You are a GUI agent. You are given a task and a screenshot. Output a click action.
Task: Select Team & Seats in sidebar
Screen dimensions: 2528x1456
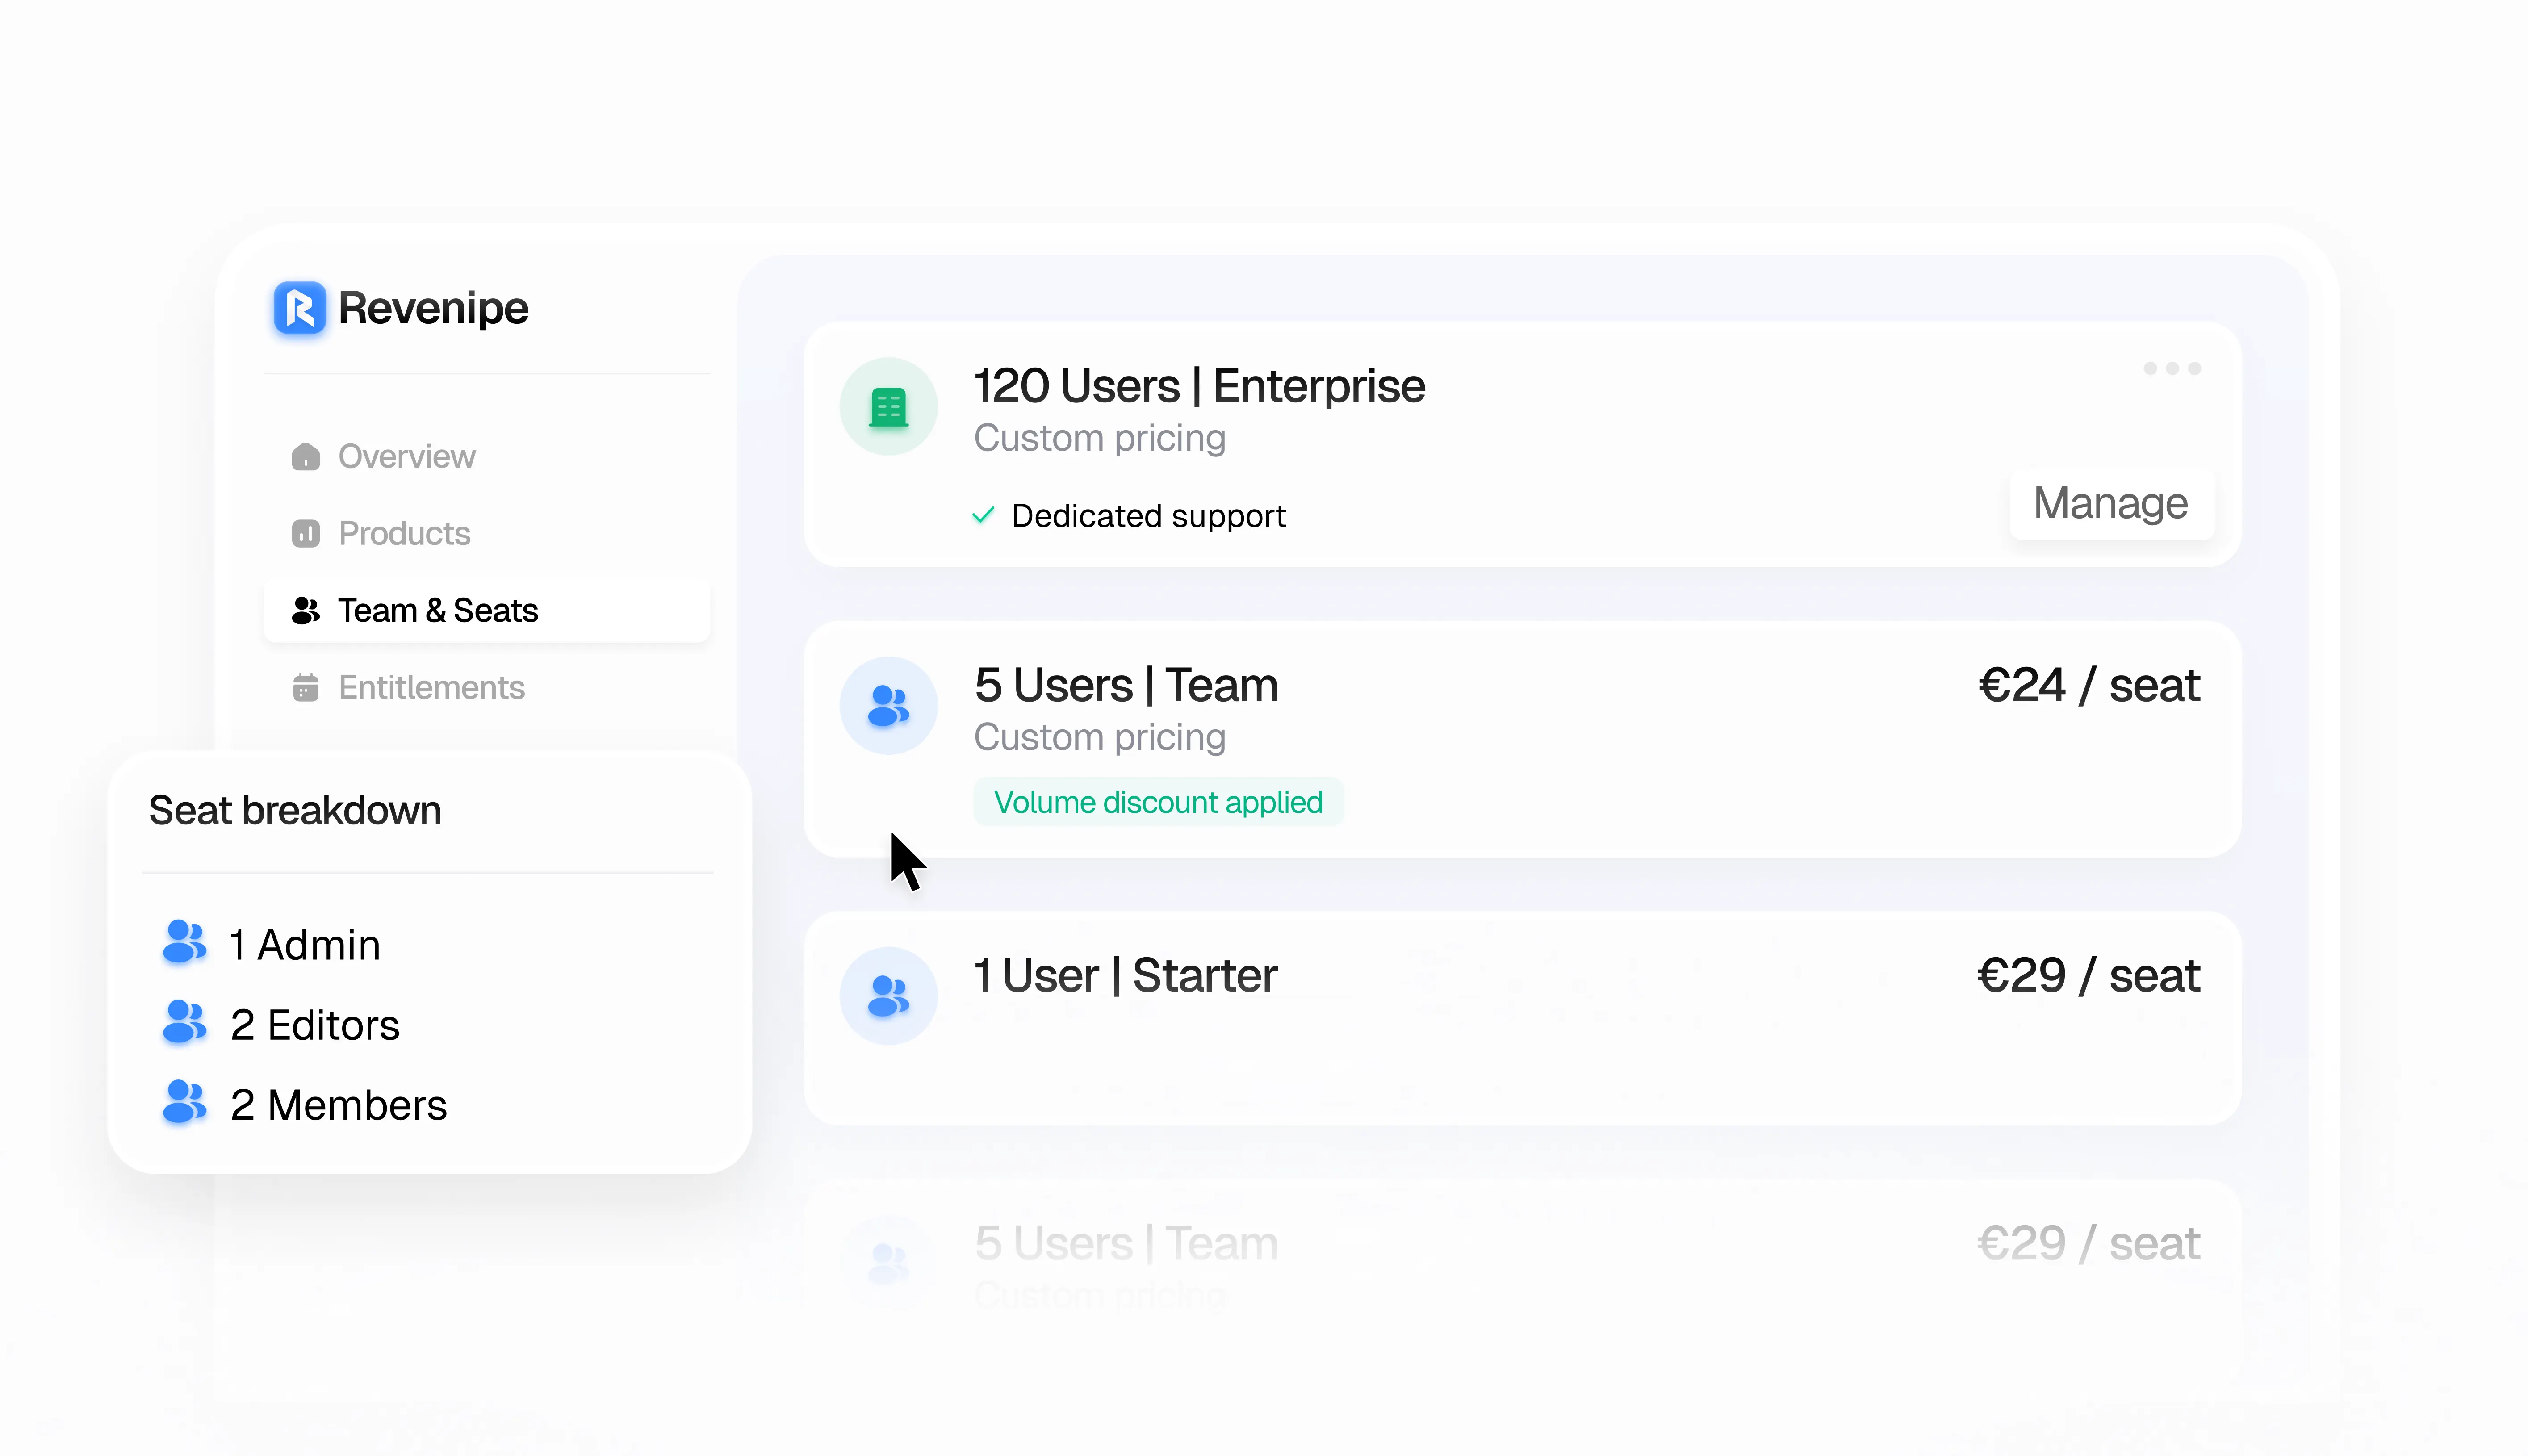[x=487, y=610]
